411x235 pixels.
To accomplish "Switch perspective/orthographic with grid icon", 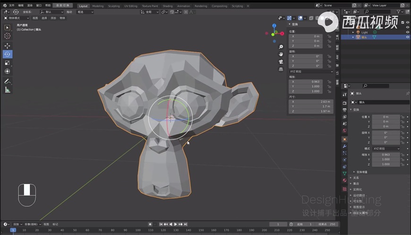I will pyautogui.click(x=281, y=69).
